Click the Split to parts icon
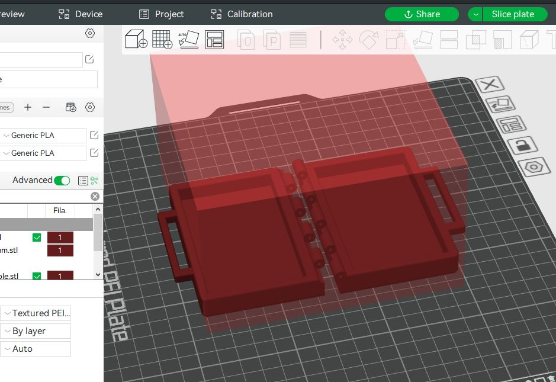This screenshot has width=556, height=382. (272, 40)
